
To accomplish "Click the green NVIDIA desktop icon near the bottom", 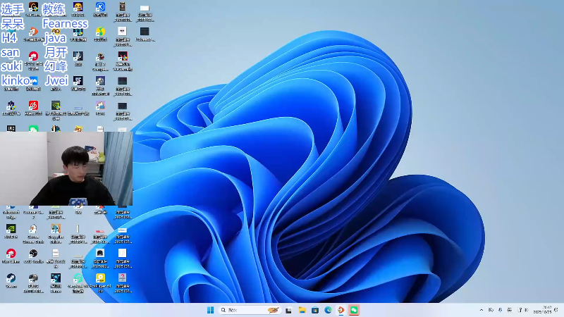I will [x=11, y=230].
